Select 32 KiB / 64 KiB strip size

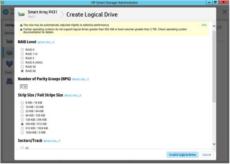(22, 111)
